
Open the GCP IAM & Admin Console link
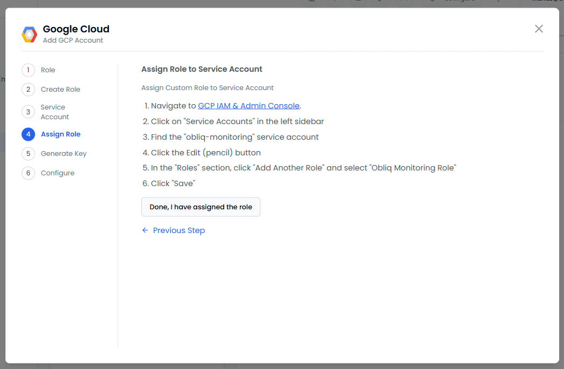click(x=249, y=106)
